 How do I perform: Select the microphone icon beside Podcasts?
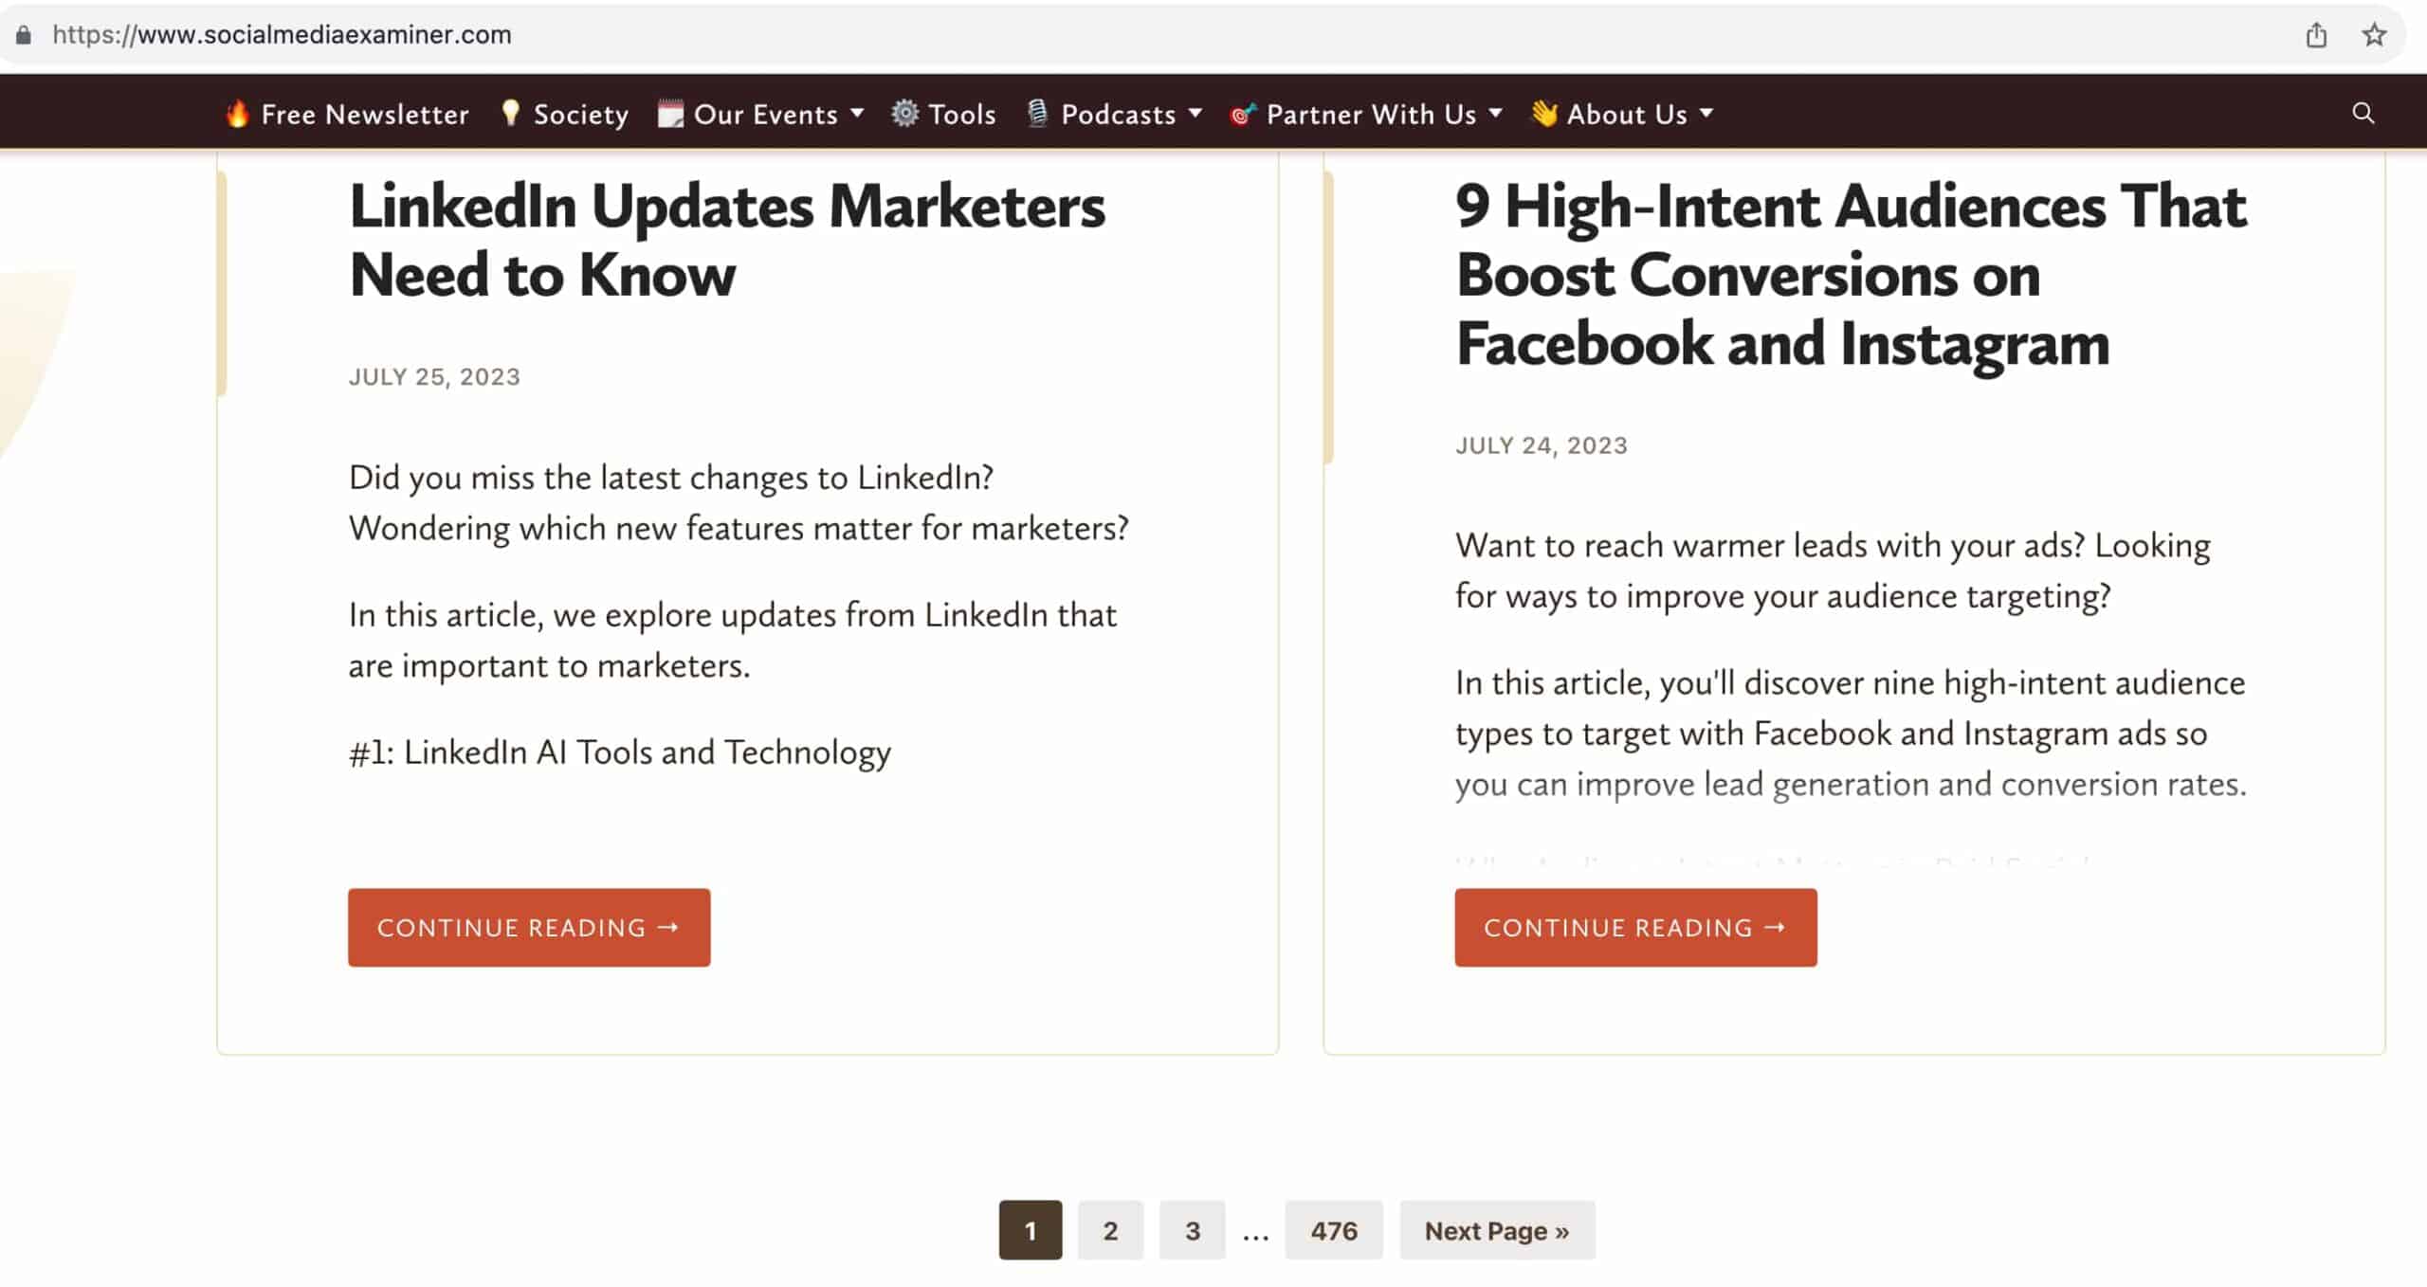pos(1038,113)
